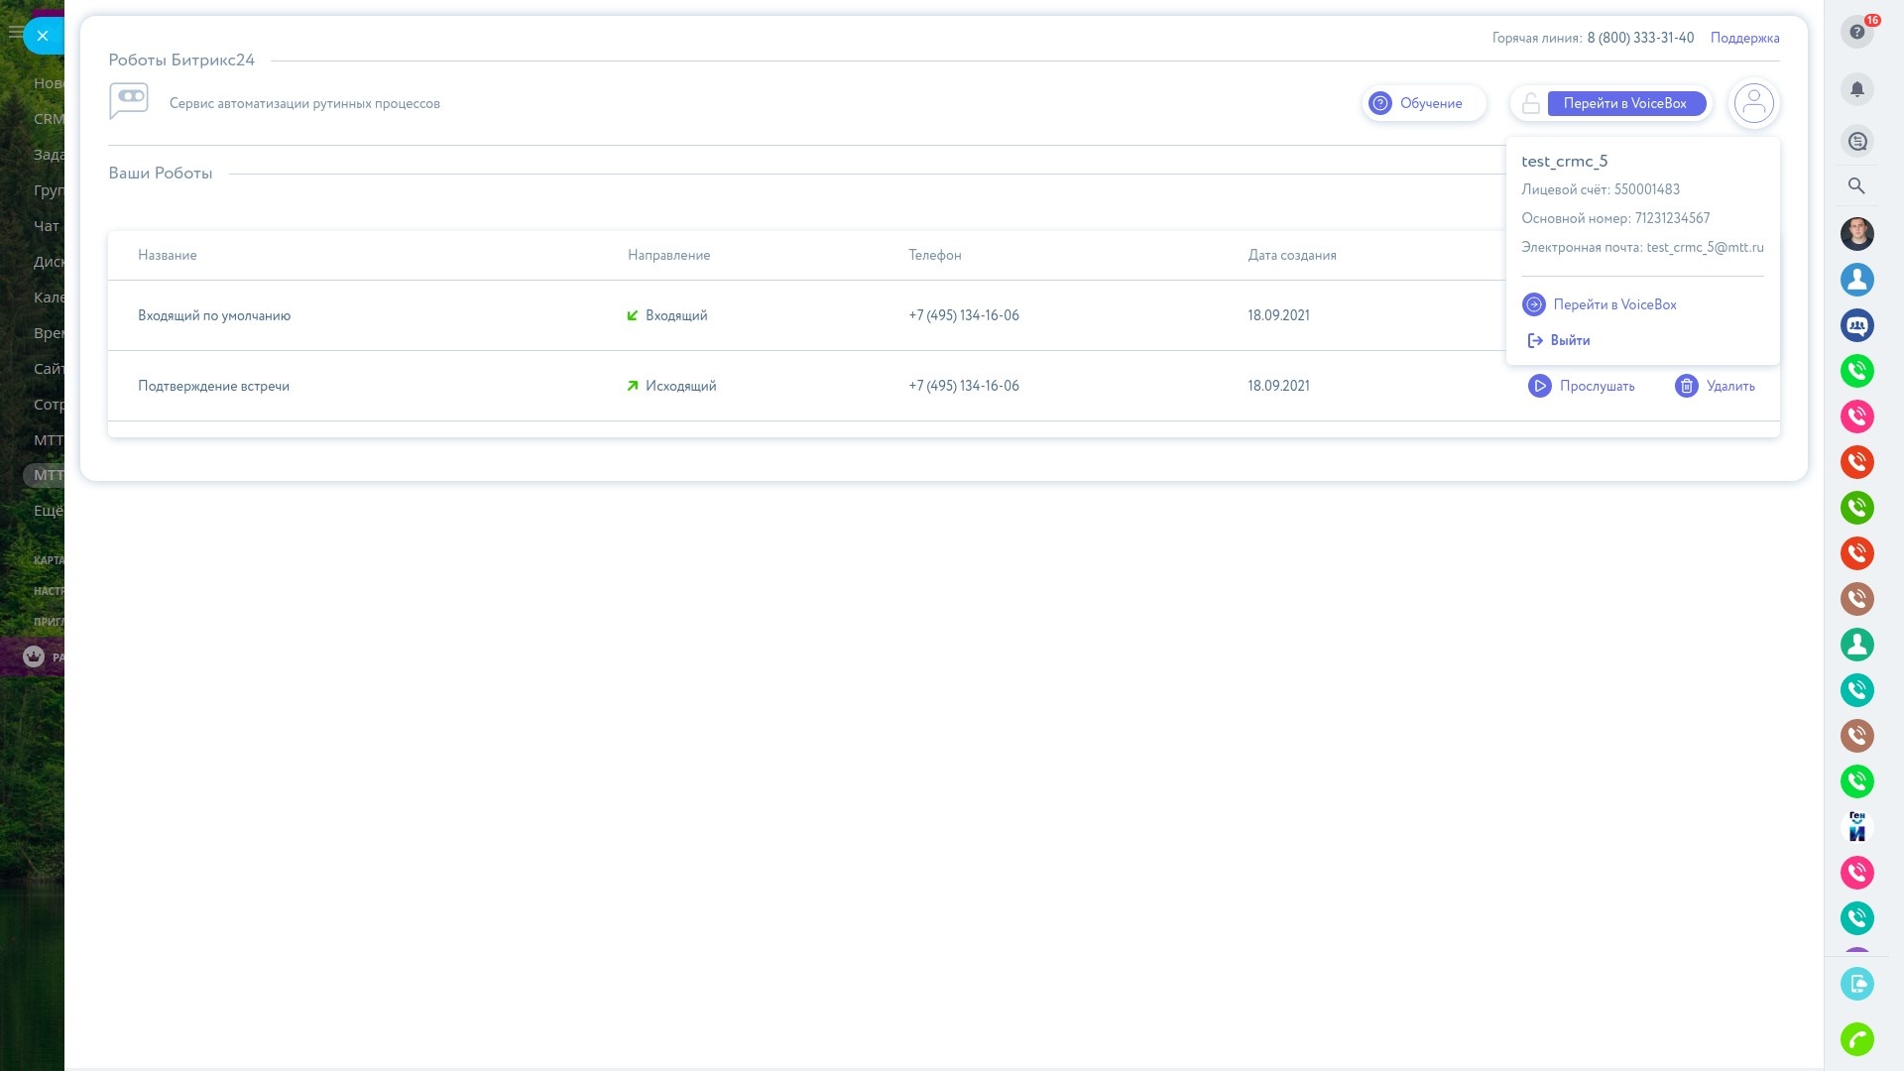Click the Обучение button
The image size is (1904, 1071).
[x=1422, y=103]
